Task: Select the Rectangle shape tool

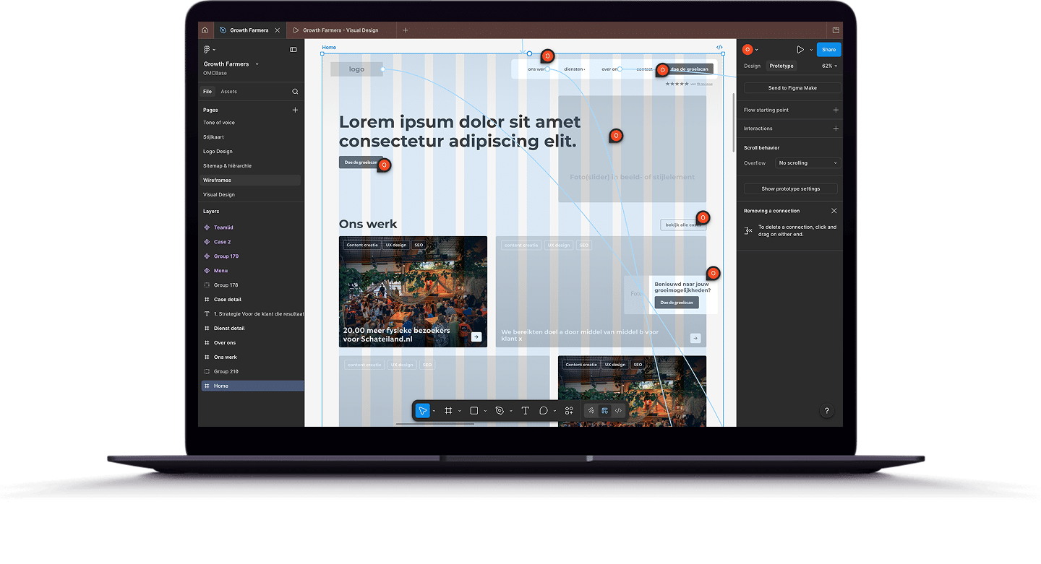Action: 474,411
